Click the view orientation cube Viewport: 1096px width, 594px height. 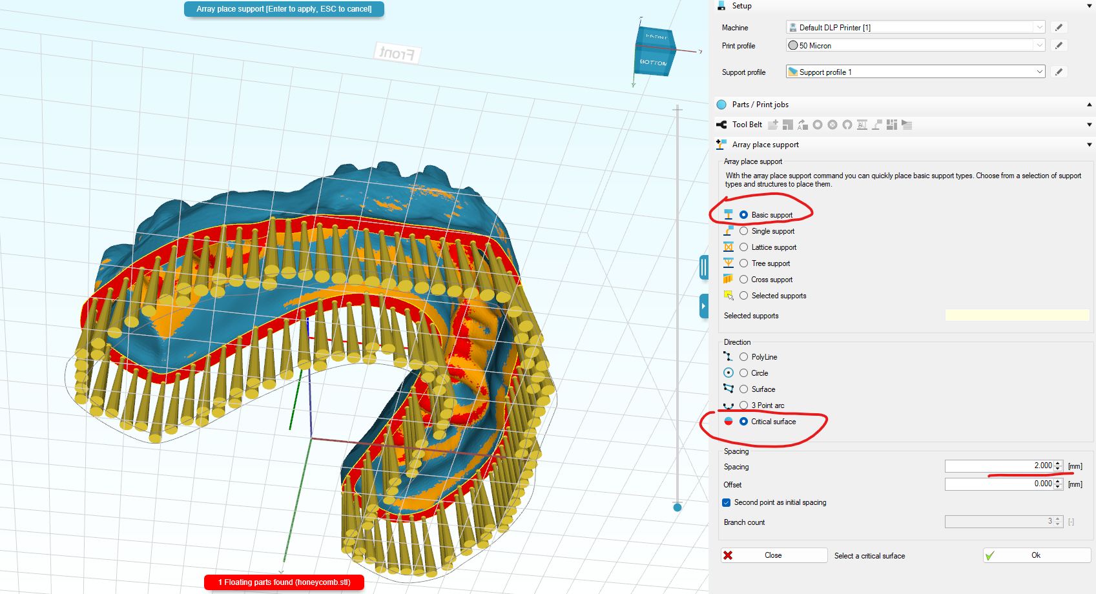(x=655, y=52)
